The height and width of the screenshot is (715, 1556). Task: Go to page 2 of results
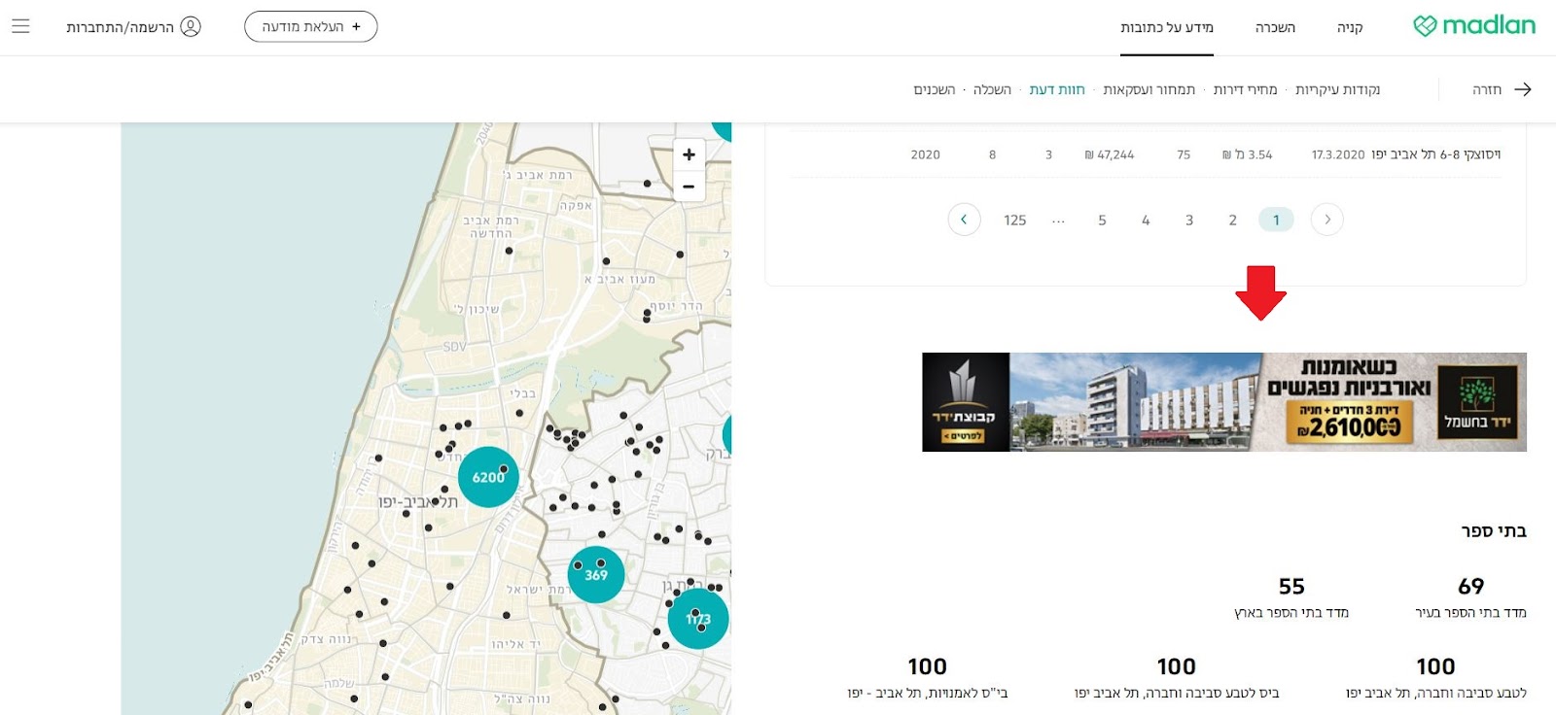[1232, 220]
